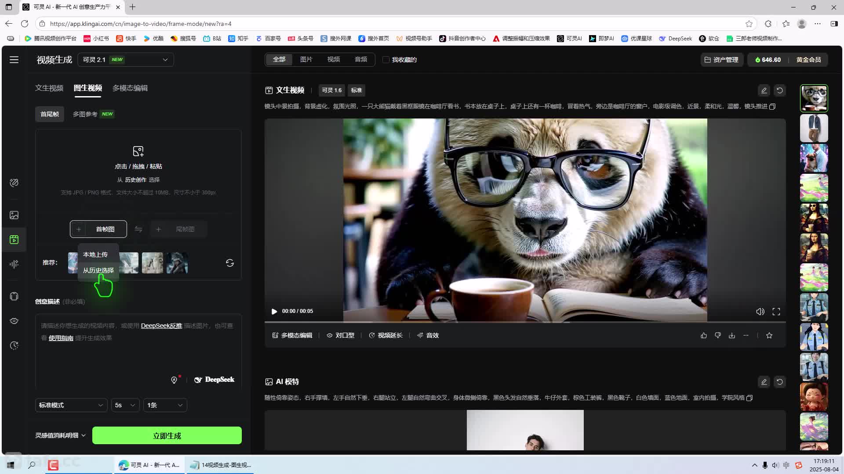Click the regenerate icon beside 文生视频 title

click(x=779, y=90)
